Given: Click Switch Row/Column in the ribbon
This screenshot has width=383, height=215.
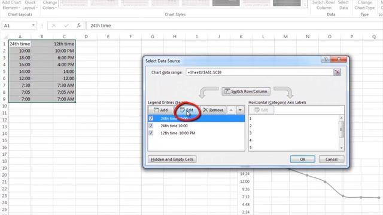Looking at the screenshot, I should tap(324, 5).
